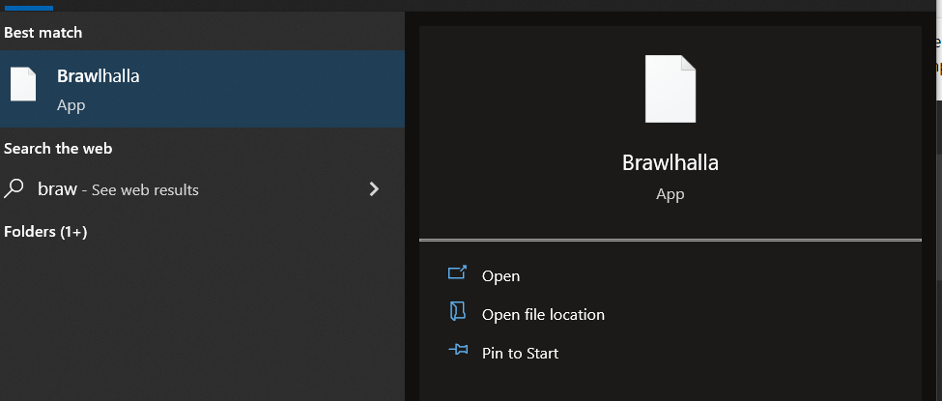The height and width of the screenshot is (401, 942).
Task: Choose Pin to Start
Action: point(520,353)
